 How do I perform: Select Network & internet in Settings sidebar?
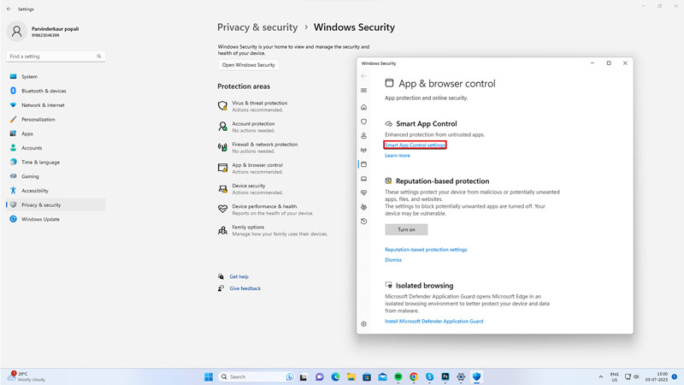56,105
